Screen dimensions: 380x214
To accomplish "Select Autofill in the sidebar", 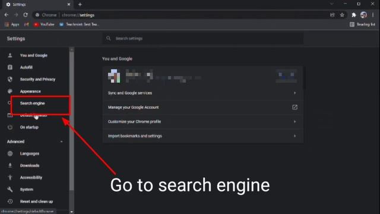I will (26, 67).
